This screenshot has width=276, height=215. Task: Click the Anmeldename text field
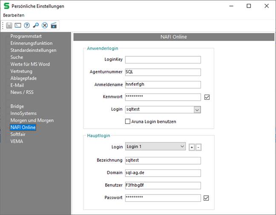pos(163,84)
